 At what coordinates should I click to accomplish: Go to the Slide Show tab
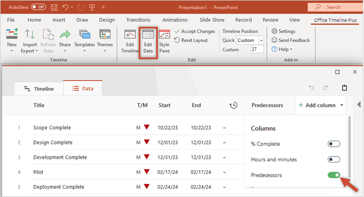(x=212, y=20)
